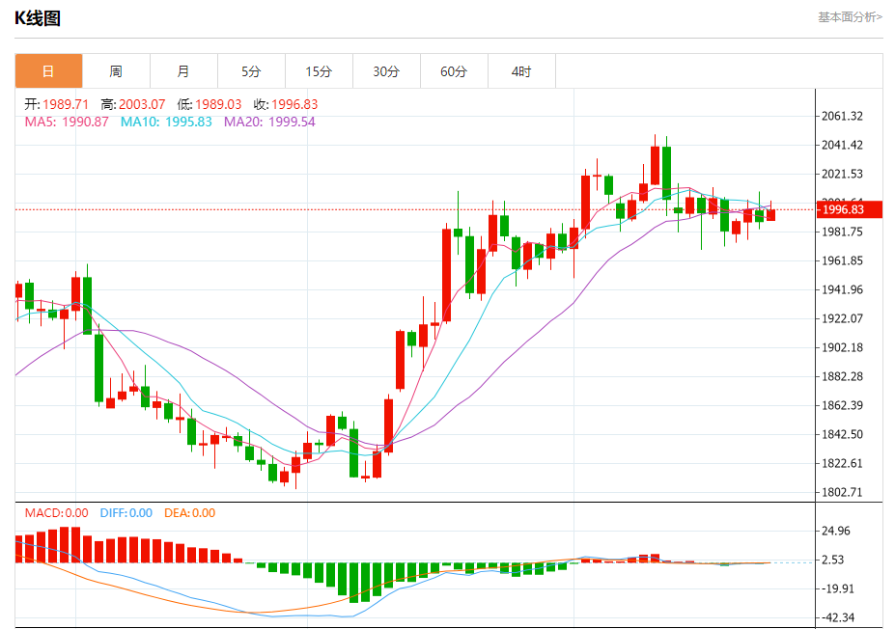Click the 1941.96 price axis label
The image size is (895, 629).
(x=842, y=289)
